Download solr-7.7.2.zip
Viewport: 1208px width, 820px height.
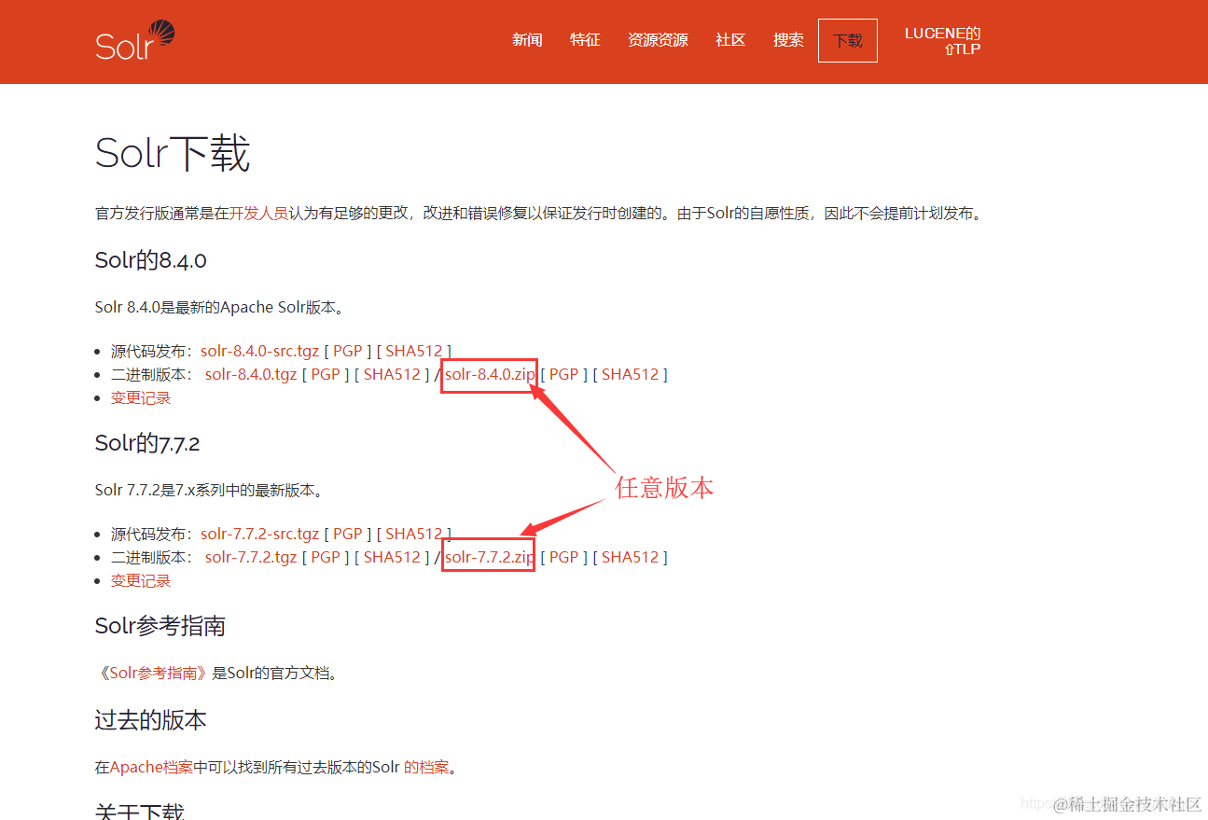click(x=490, y=557)
